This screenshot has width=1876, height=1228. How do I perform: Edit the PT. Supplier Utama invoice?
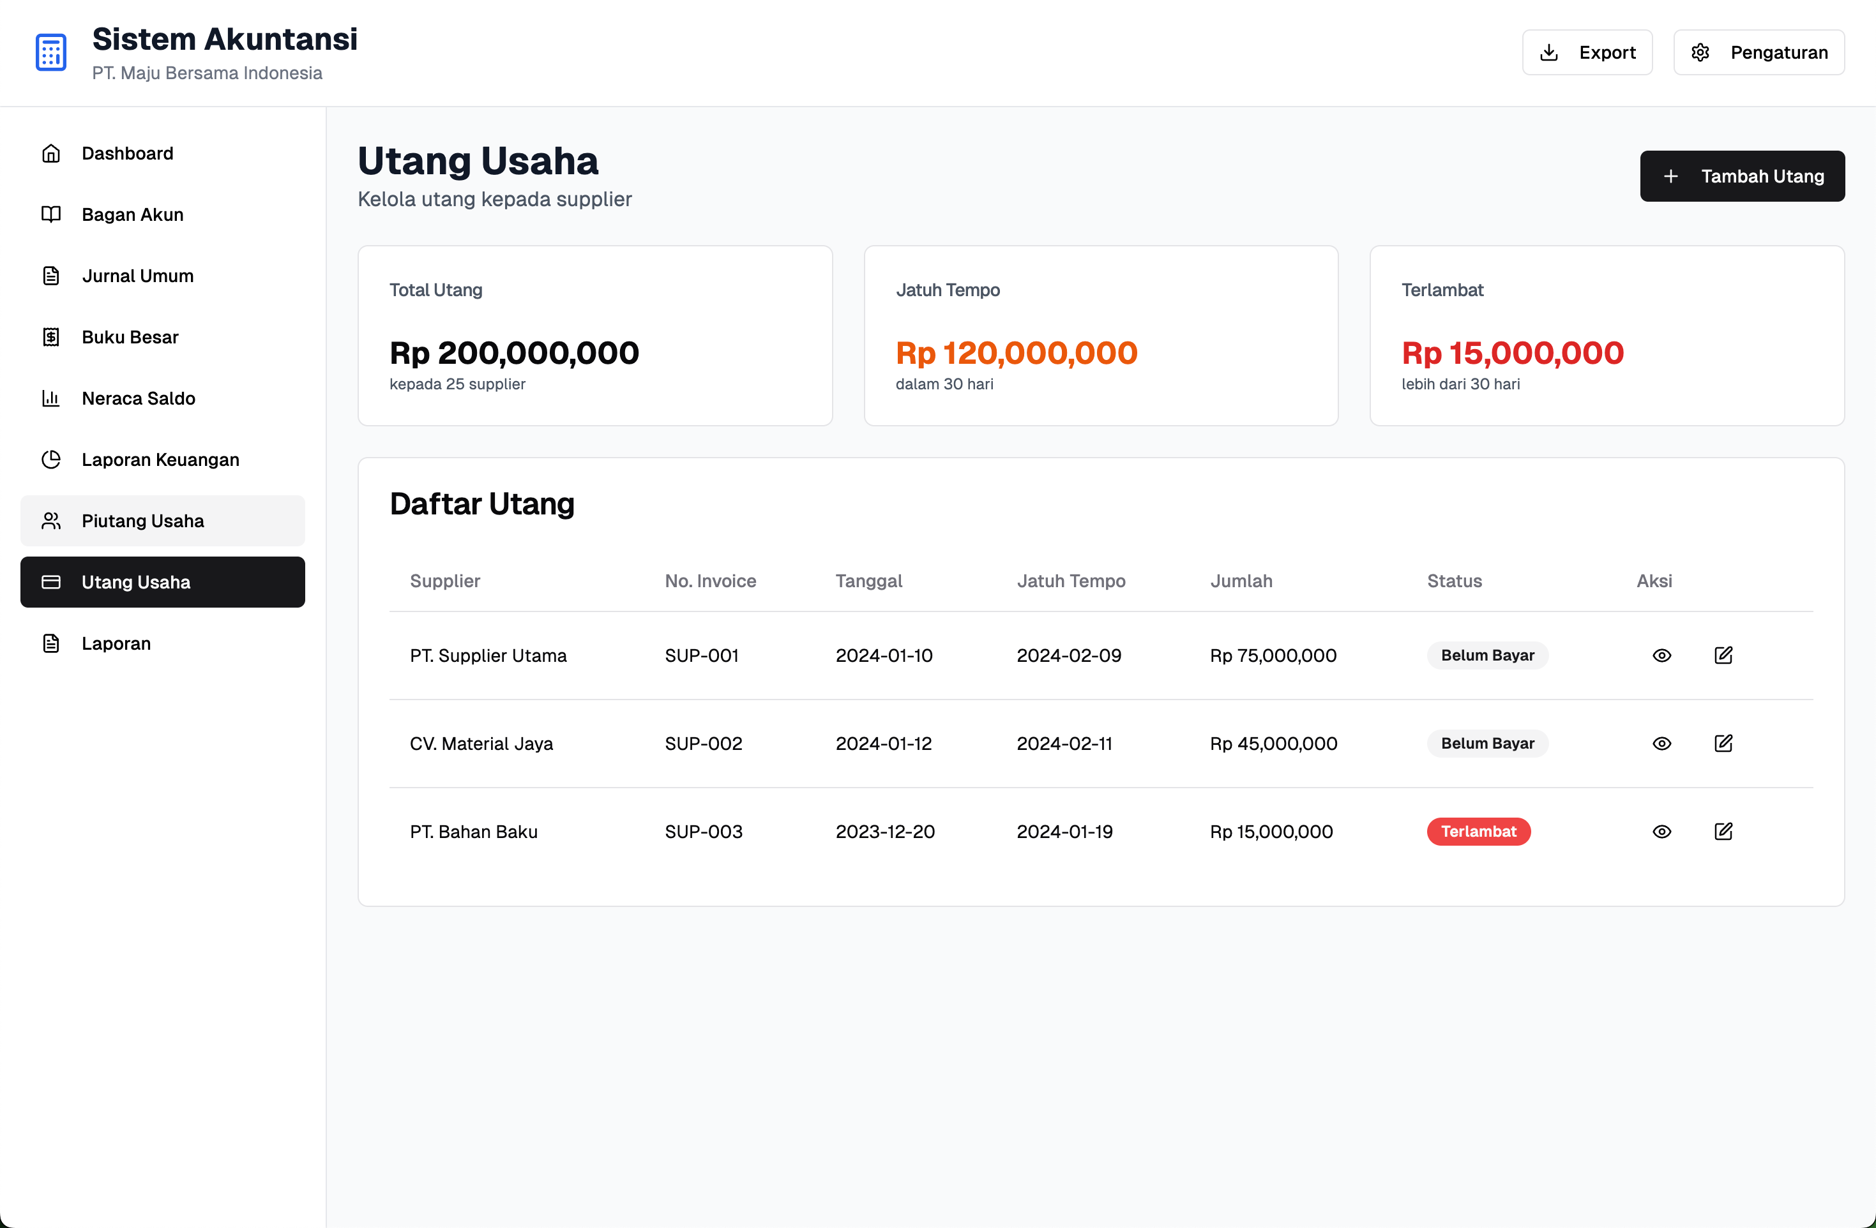(x=1723, y=655)
